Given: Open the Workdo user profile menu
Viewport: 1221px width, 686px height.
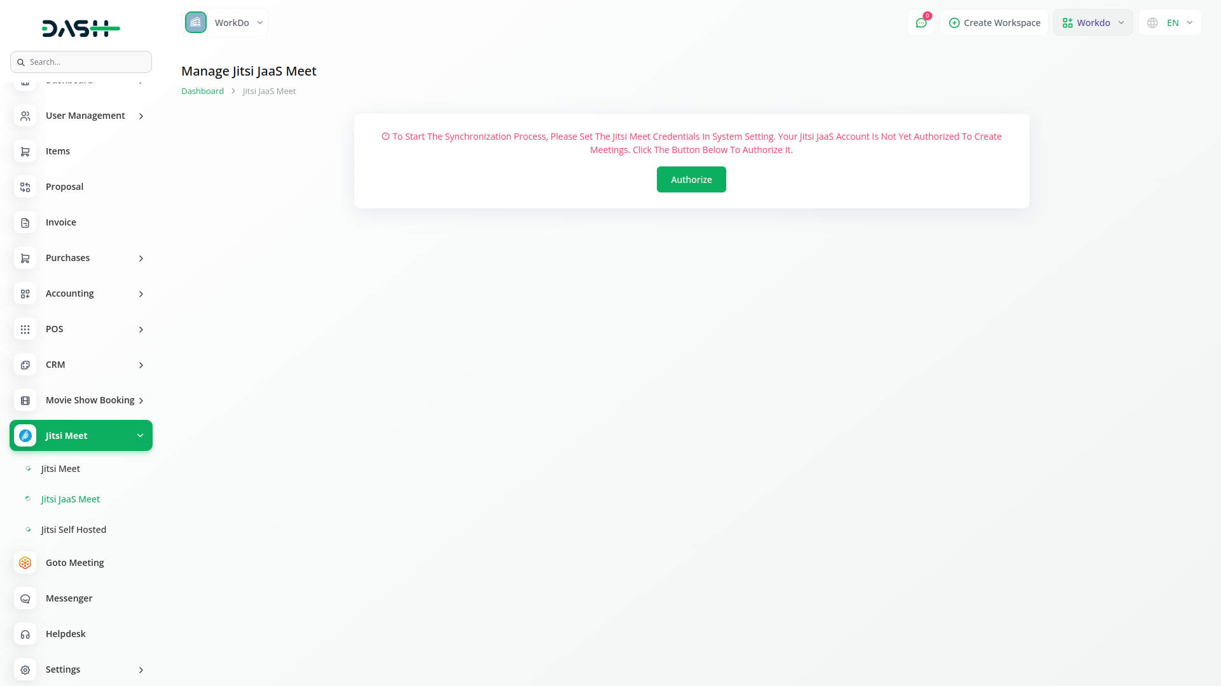Looking at the screenshot, I should (x=1093, y=23).
